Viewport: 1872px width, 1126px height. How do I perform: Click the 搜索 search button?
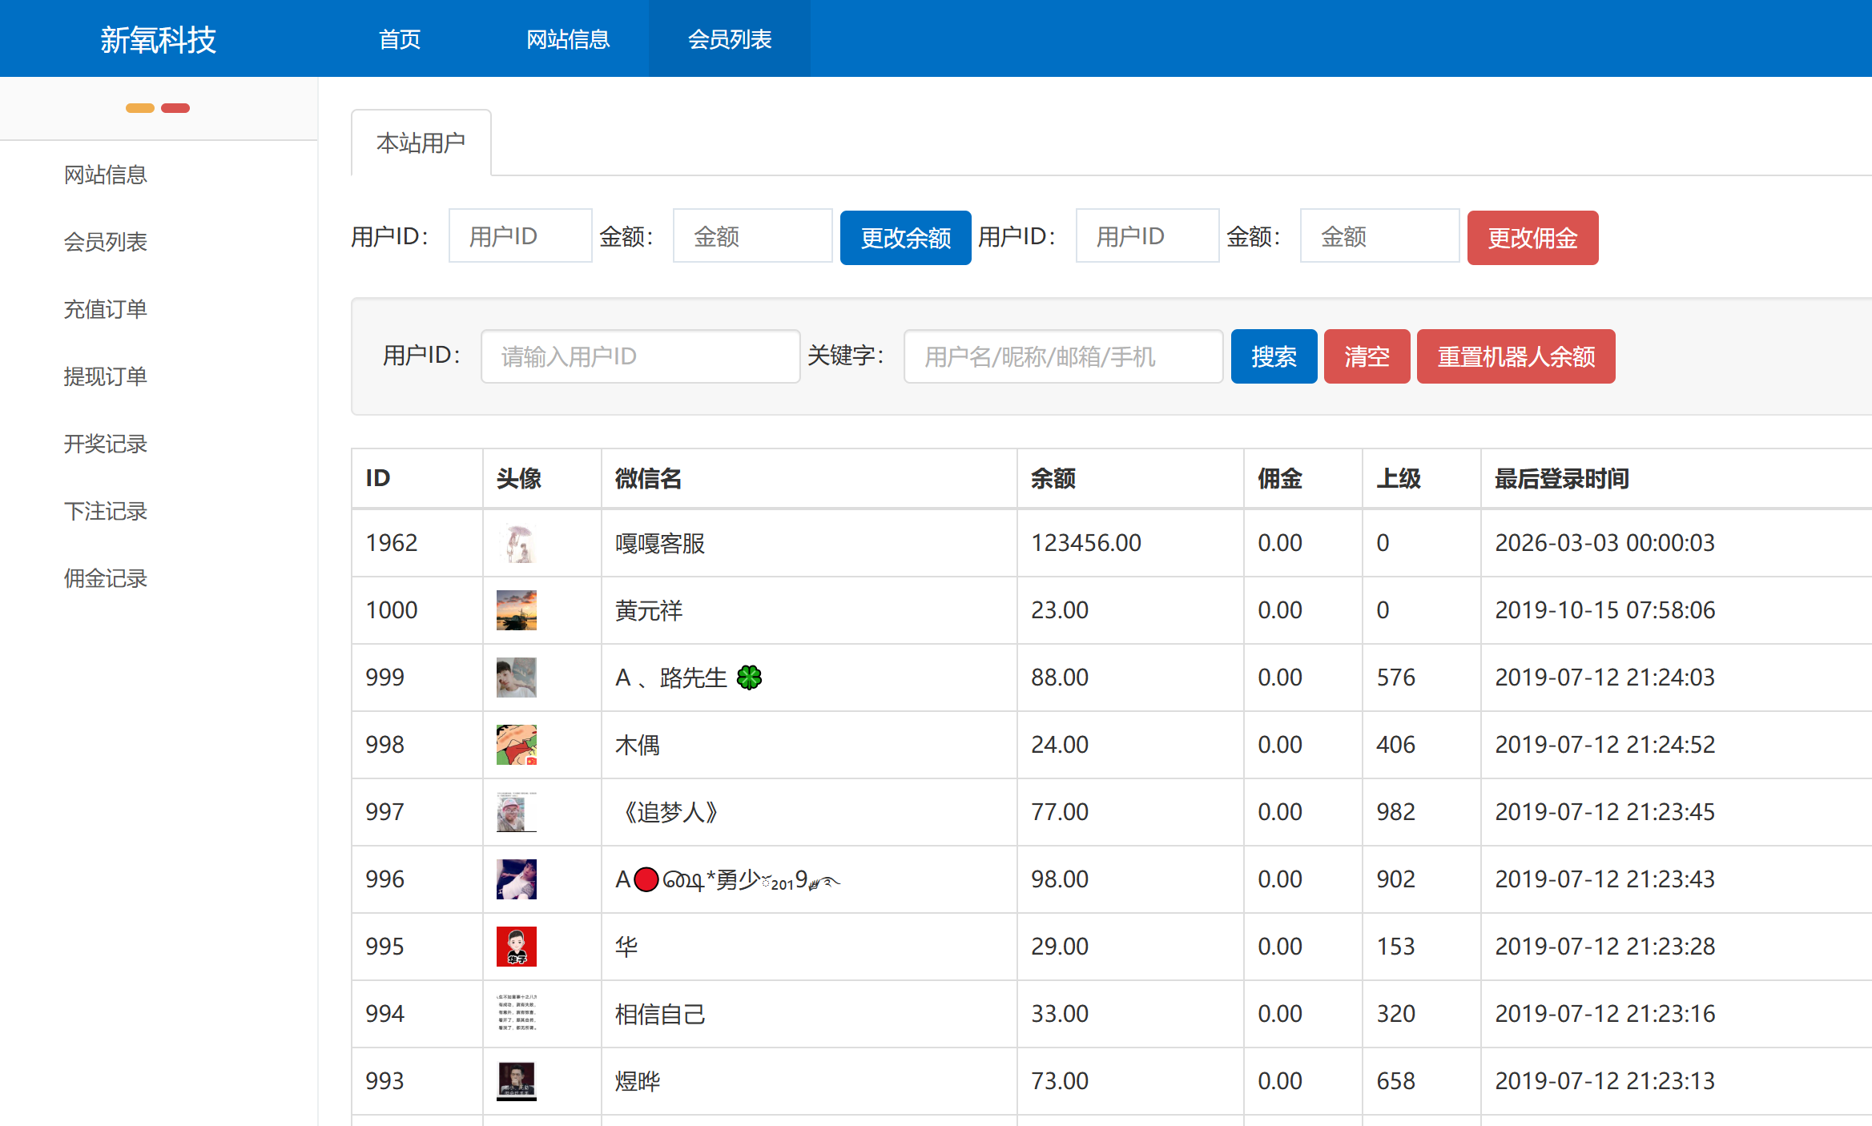(x=1274, y=356)
